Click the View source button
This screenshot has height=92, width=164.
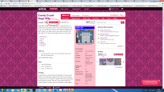tap(53, 22)
